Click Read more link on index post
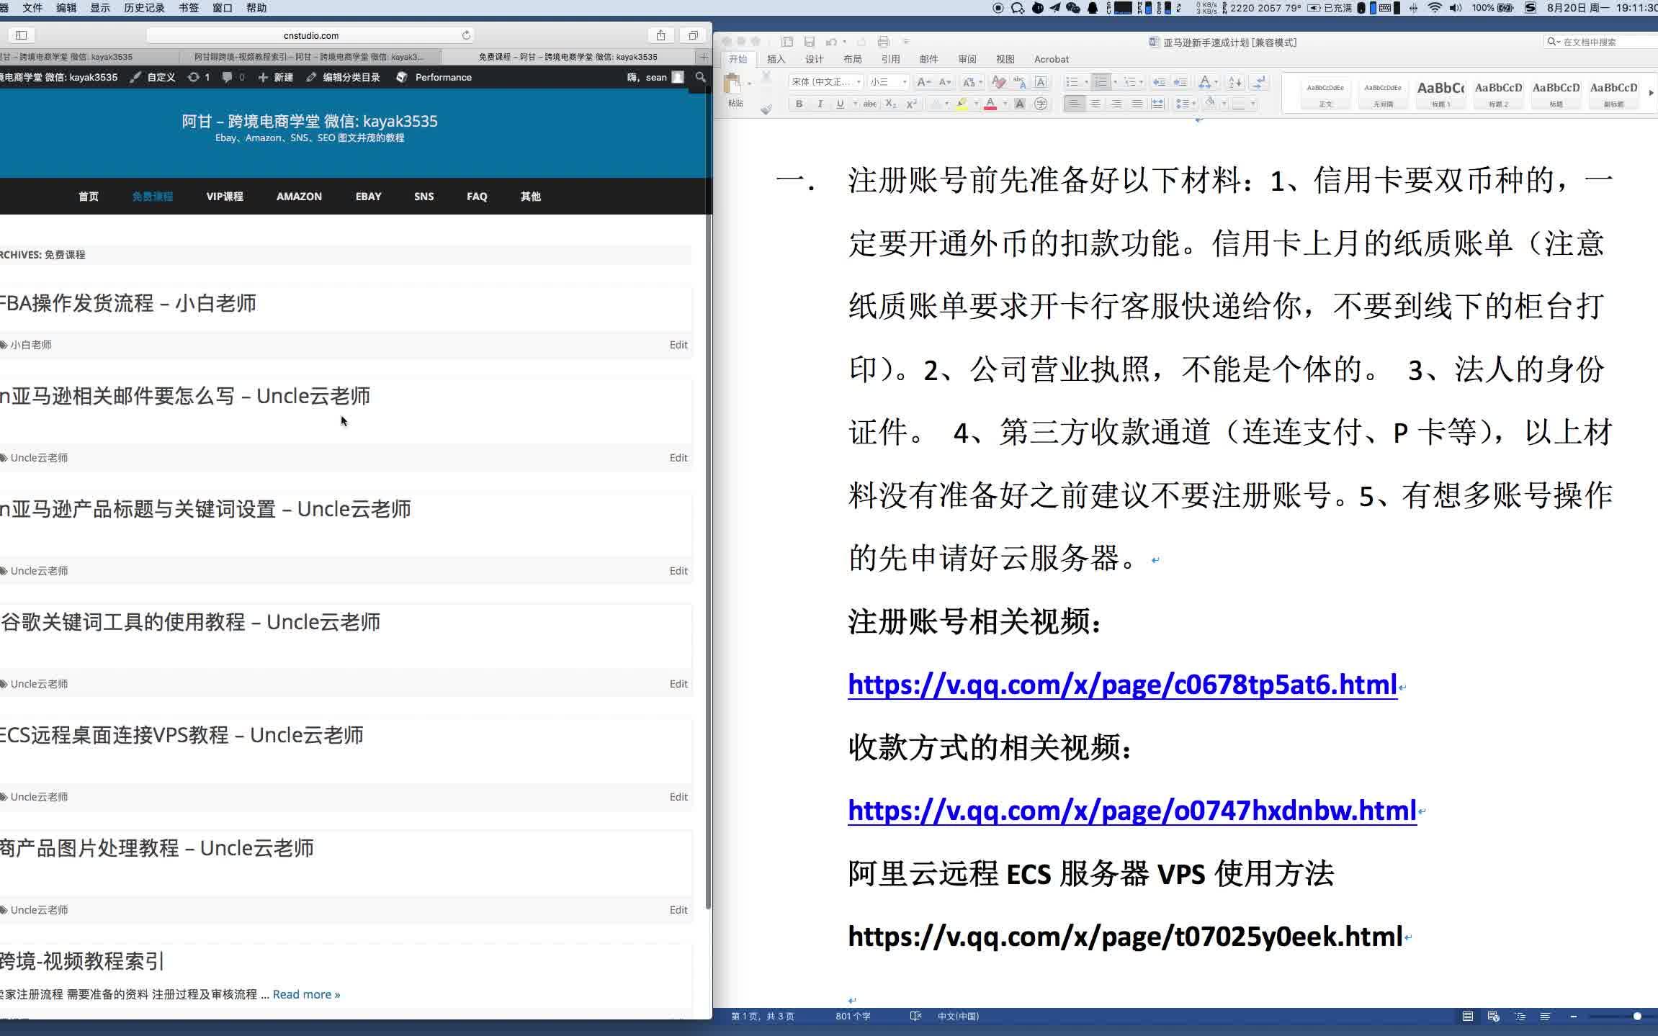1658x1036 pixels. click(306, 994)
